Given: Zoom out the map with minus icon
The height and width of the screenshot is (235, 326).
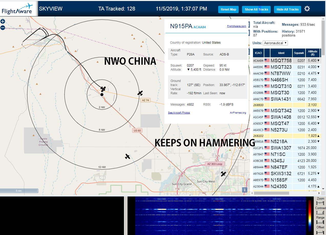Looking at the screenshot, I should pyautogui.click(x=3, y=27).
